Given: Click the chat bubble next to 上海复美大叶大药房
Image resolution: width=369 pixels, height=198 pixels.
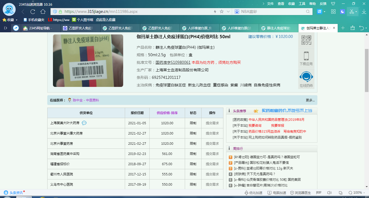Looking at the screenshot, I should coord(84,123).
